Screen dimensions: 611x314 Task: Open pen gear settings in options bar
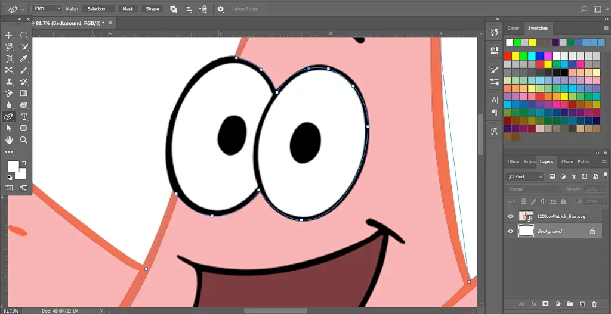(221, 9)
